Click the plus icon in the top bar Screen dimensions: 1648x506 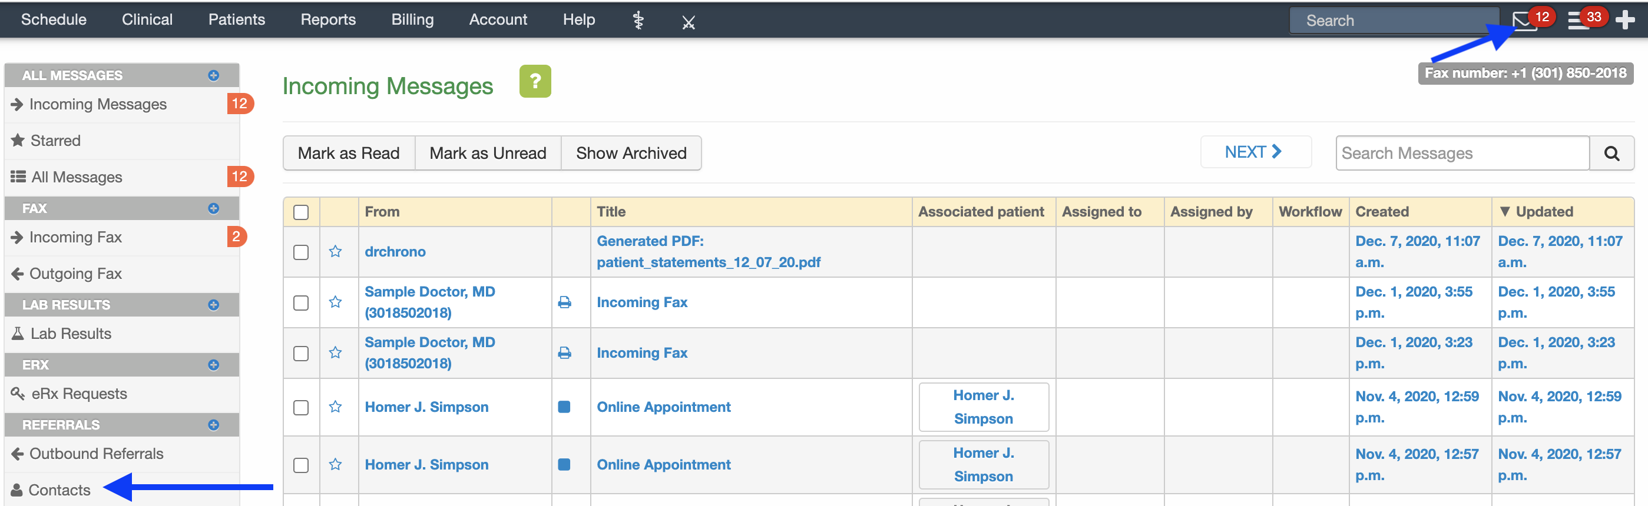click(1625, 20)
